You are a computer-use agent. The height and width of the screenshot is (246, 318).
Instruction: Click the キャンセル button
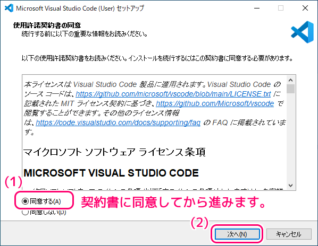(289, 234)
